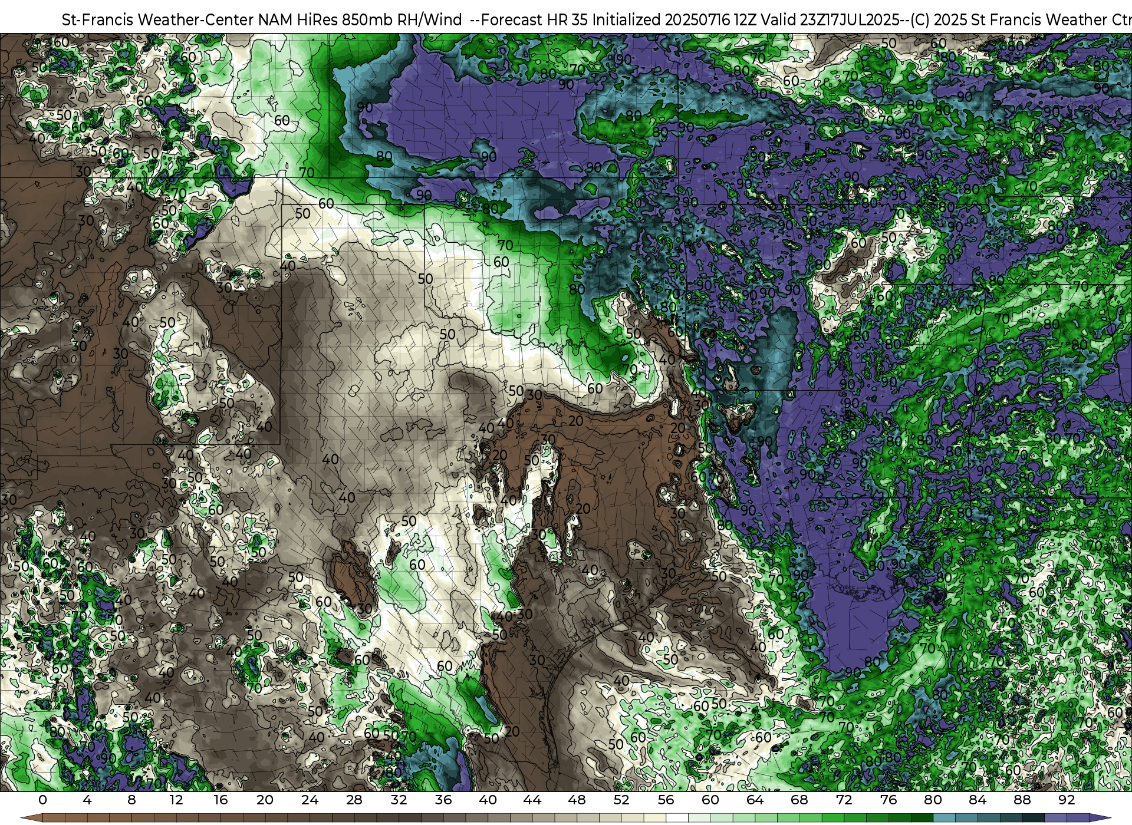Click the colorbar tick label 88
This screenshot has width=1132, height=825.
point(1022,800)
